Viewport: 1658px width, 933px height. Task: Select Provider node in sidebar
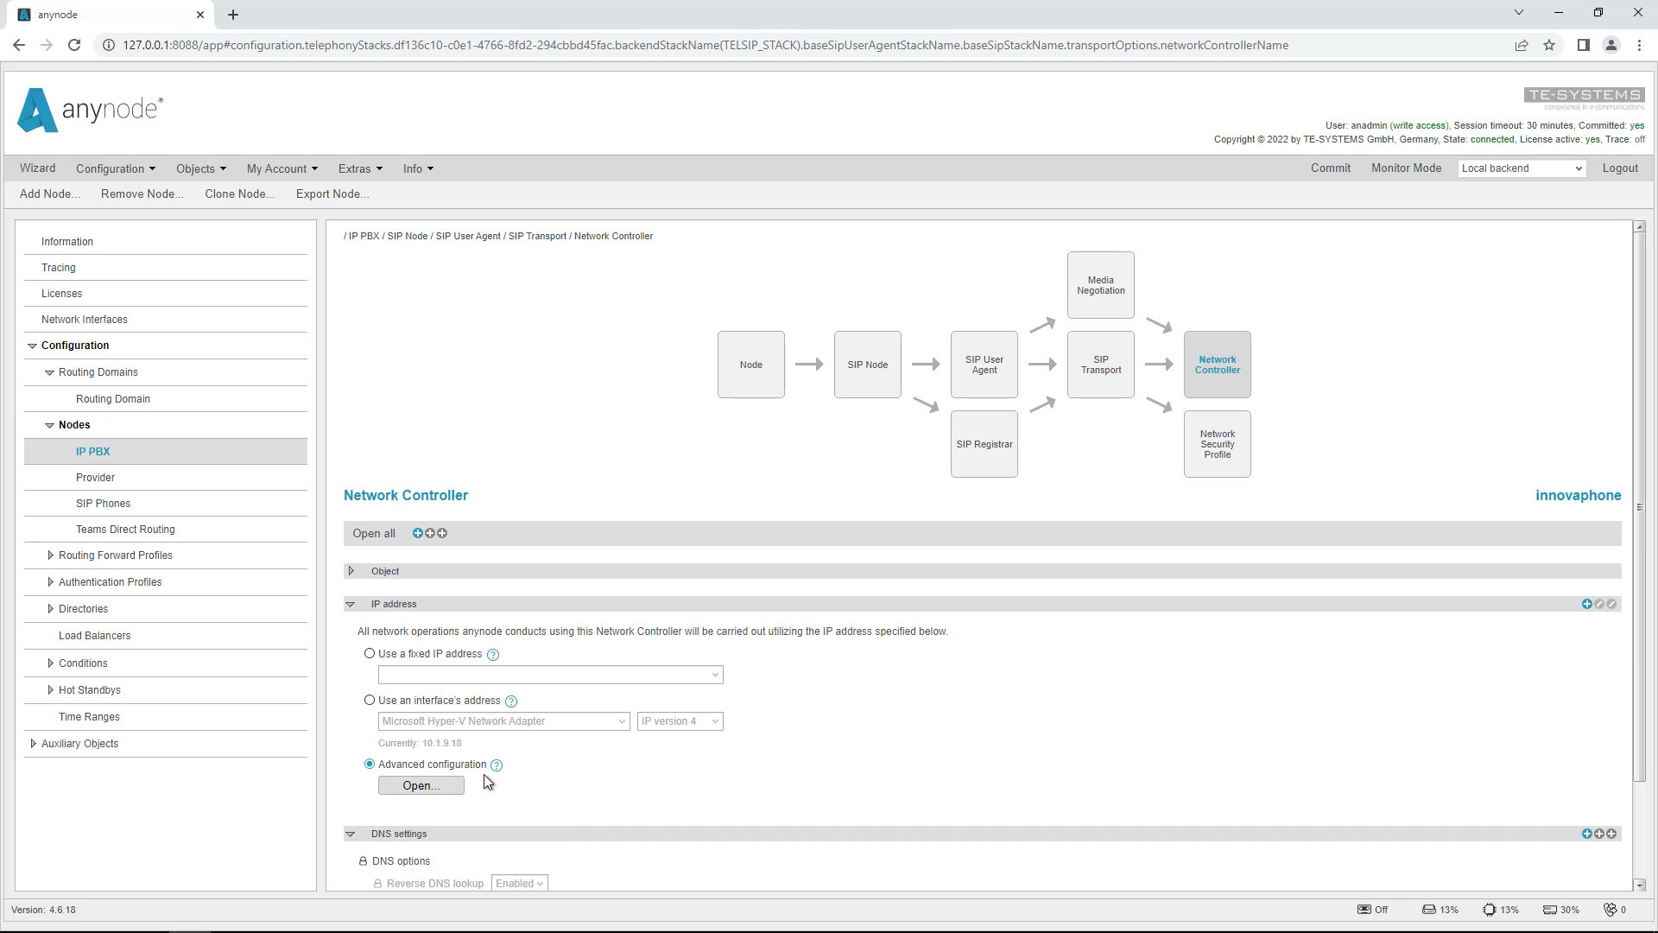pyautogui.click(x=166, y=478)
